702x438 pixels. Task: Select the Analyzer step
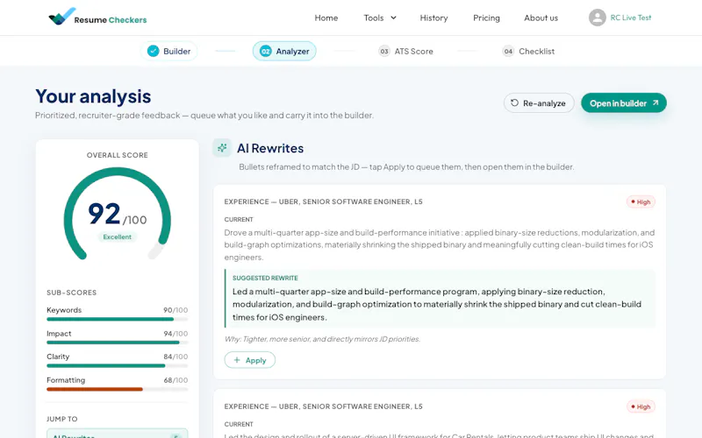click(x=284, y=51)
